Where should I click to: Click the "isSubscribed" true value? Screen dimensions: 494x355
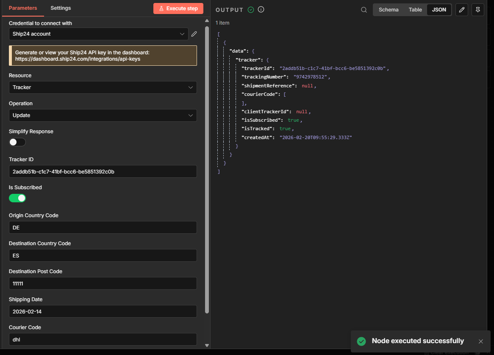(293, 120)
